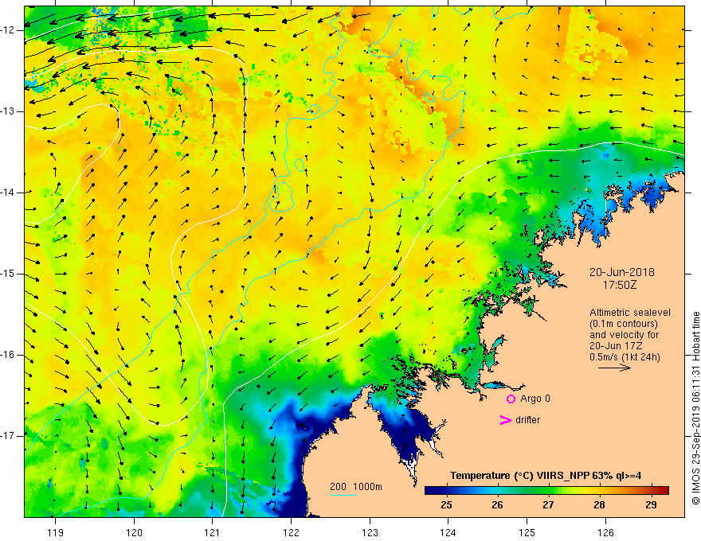Click the '0.5m/s (1kt 24h)' scale text
This screenshot has width=701, height=541.
(x=625, y=356)
